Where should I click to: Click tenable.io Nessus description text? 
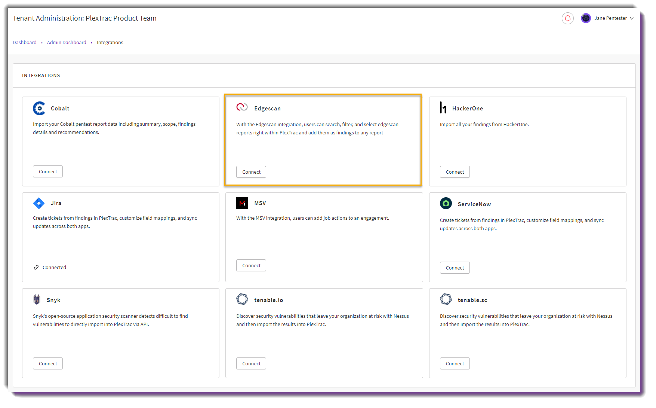coord(323,320)
